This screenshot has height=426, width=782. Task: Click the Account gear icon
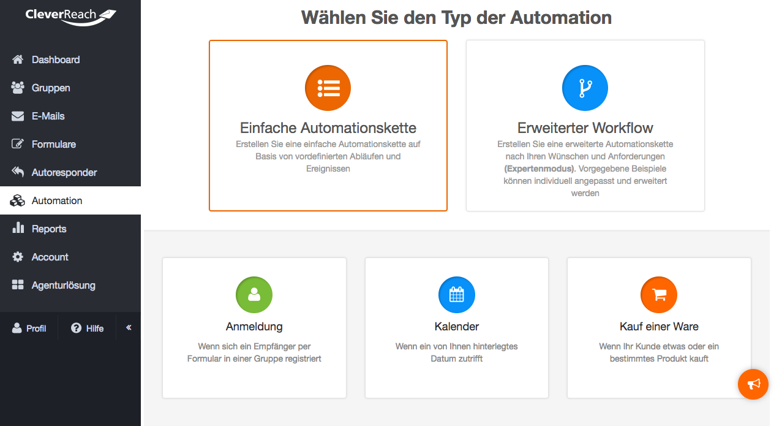pyautogui.click(x=18, y=257)
